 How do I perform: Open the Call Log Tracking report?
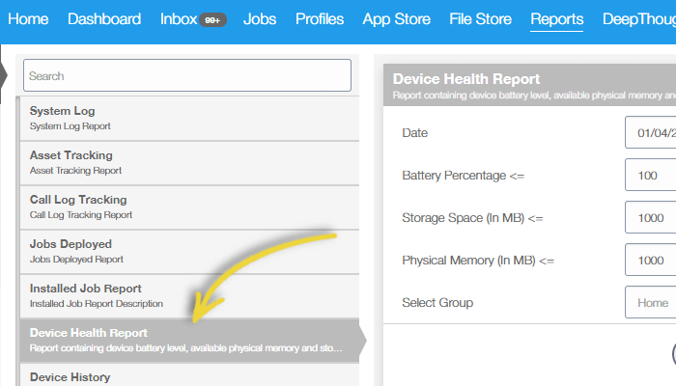pos(189,207)
